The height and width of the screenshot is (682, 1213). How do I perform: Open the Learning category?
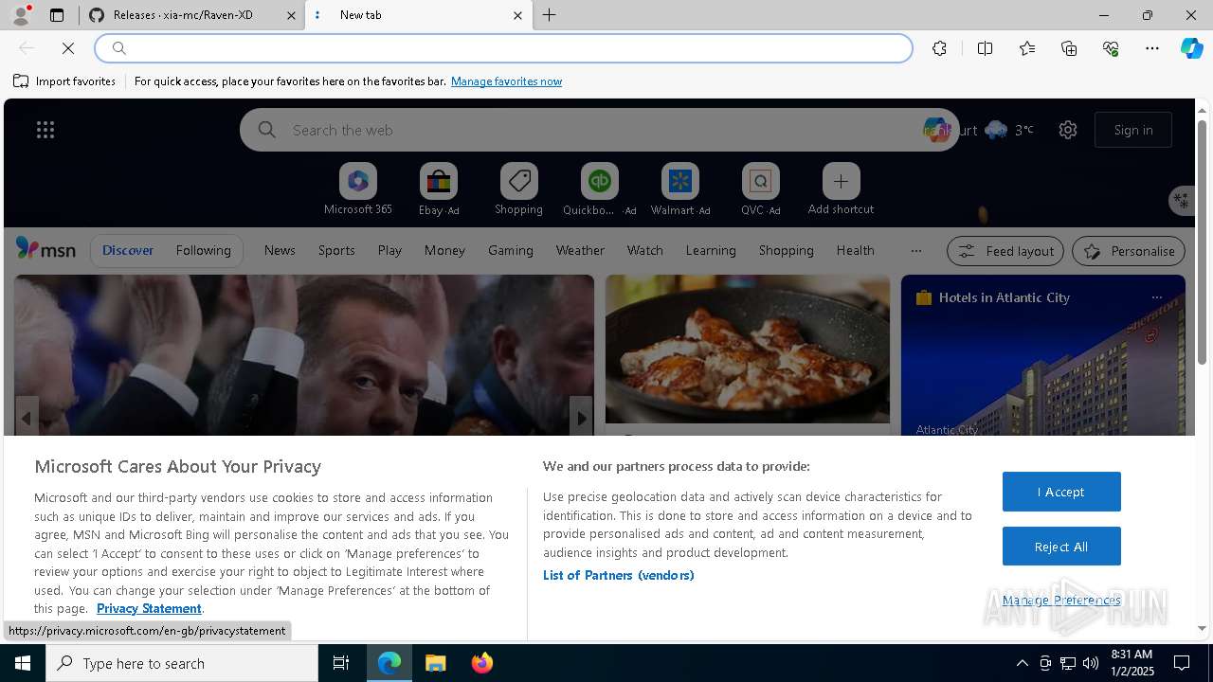[x=711, y=250]
